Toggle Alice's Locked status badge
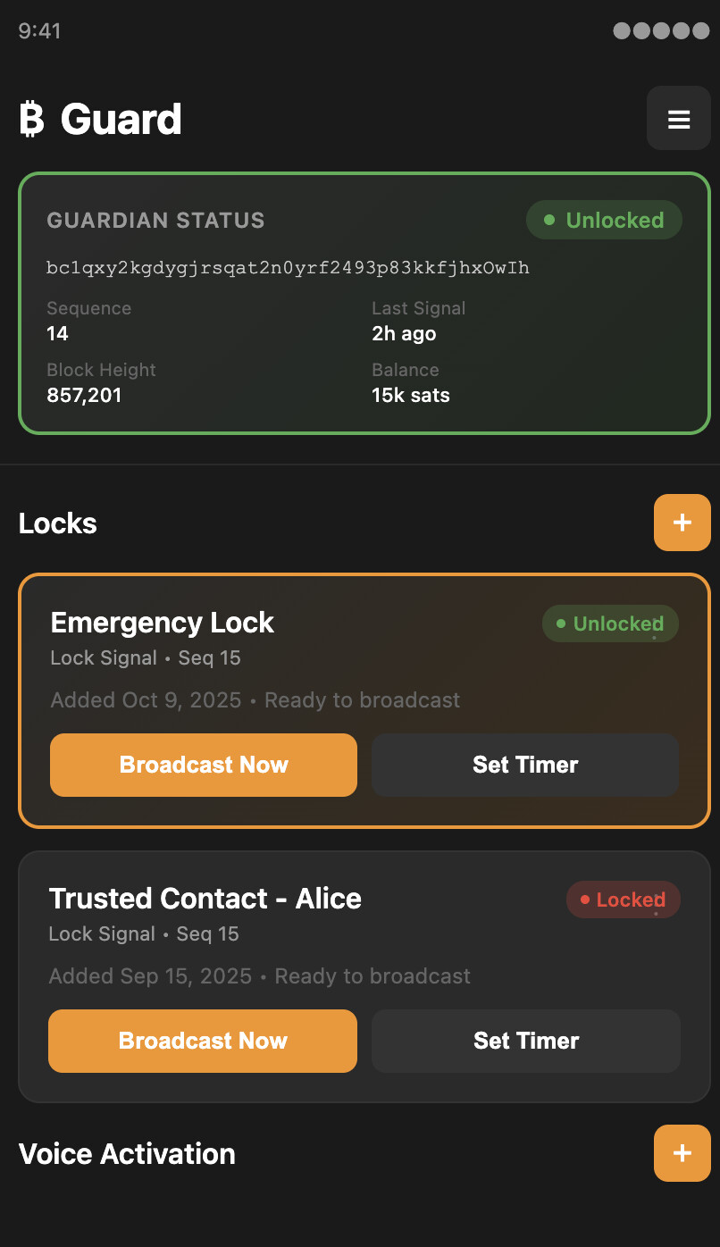Screen dimensions: 720x1247 pyautogui.click(x=623, y=900)
